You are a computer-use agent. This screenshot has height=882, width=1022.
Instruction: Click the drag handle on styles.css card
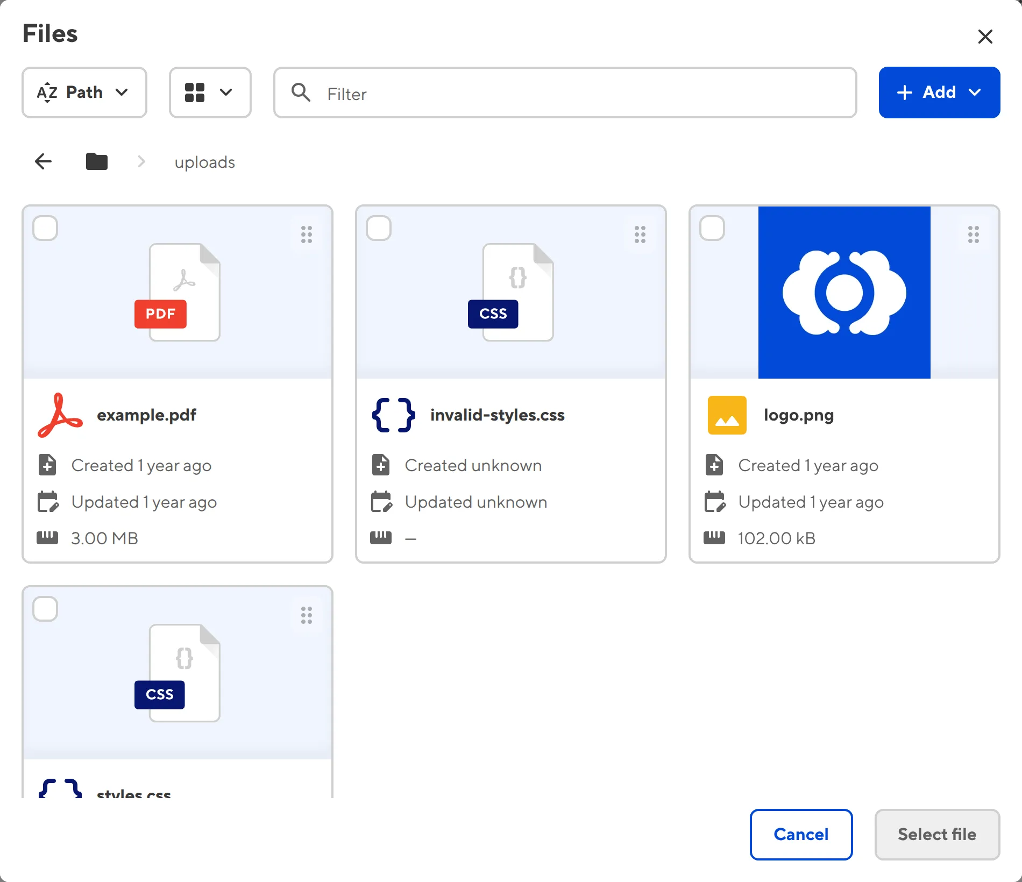tap(307, 615)
